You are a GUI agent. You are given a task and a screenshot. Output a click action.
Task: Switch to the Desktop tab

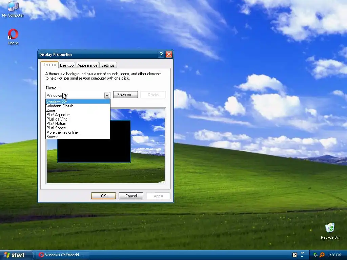pos(67,65)
